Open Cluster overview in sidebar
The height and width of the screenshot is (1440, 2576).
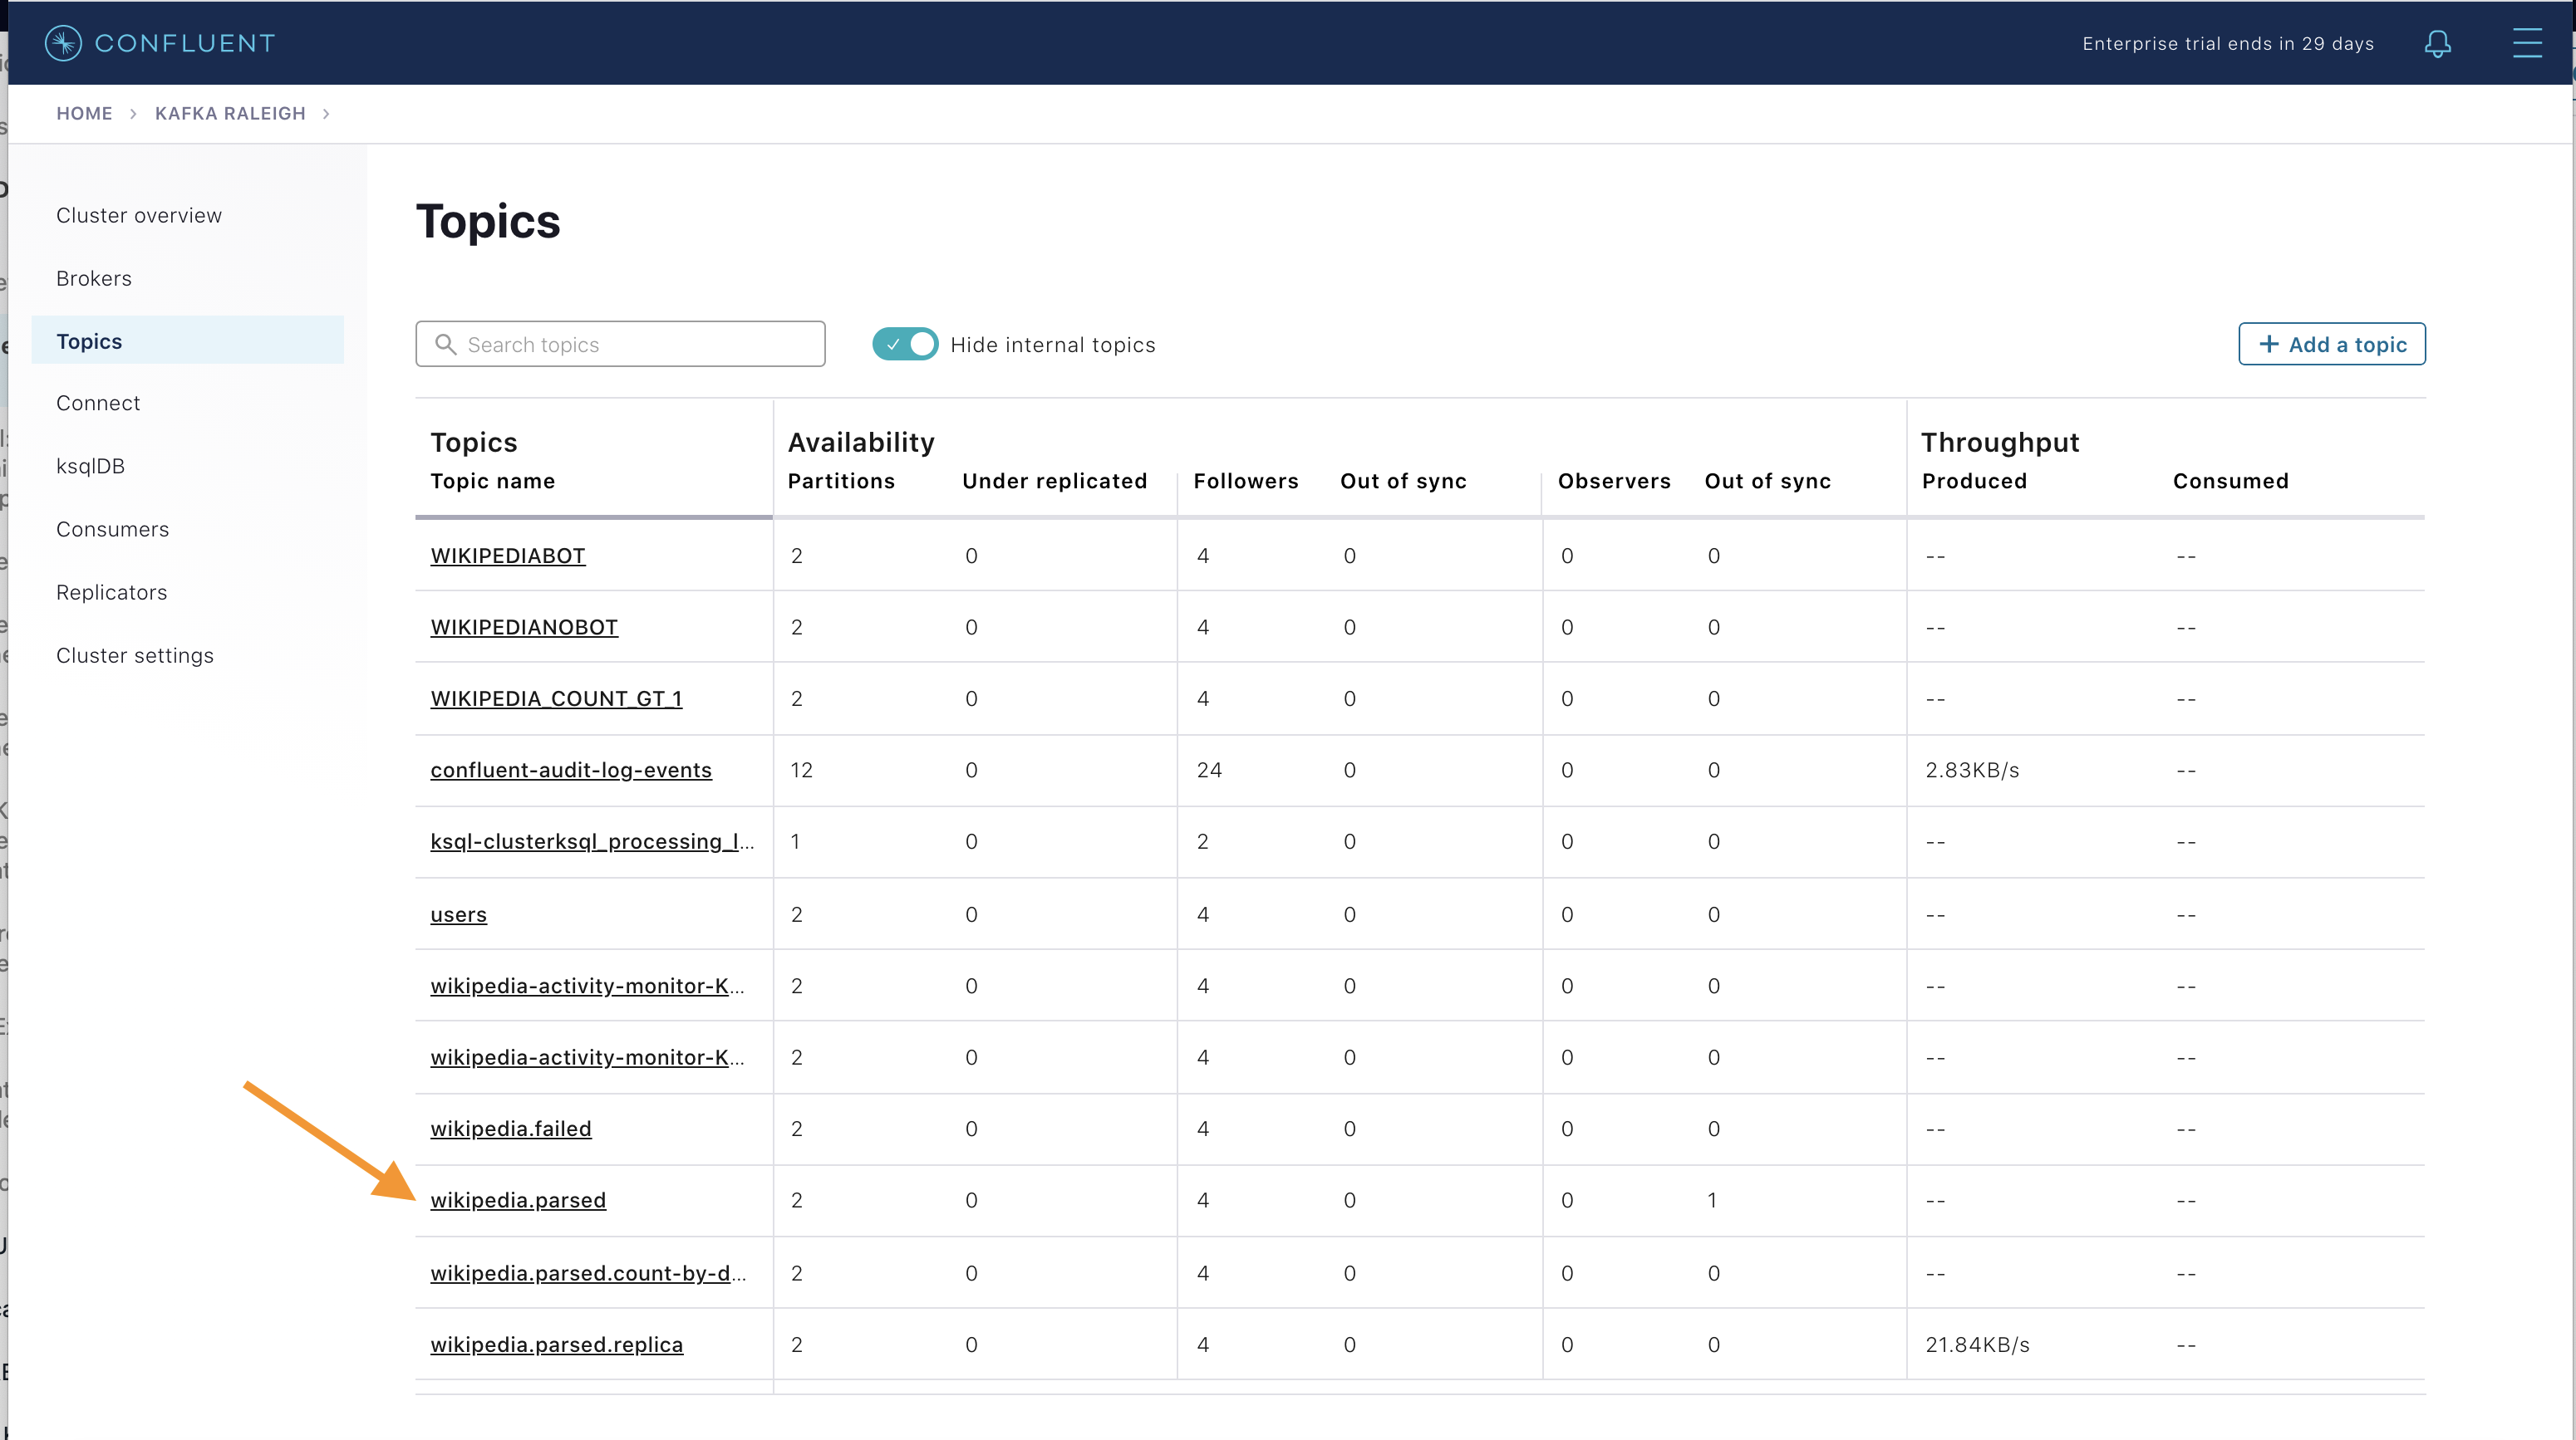pos(139,215)
